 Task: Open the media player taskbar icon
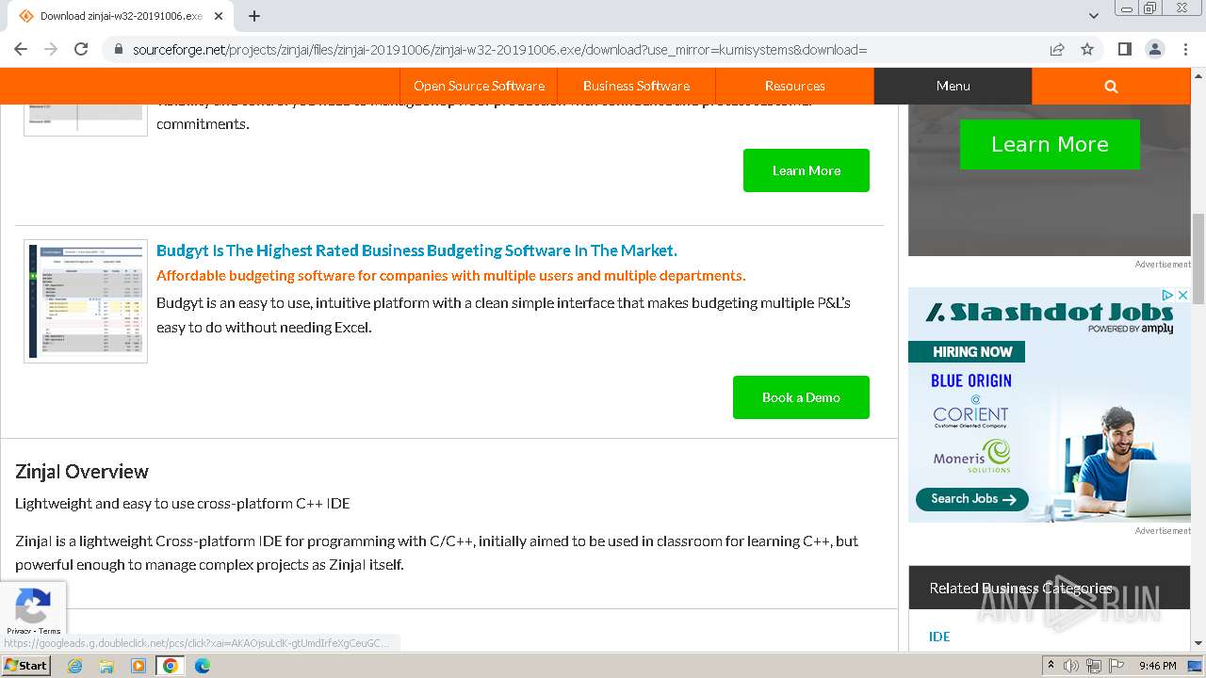coord(139,666)
